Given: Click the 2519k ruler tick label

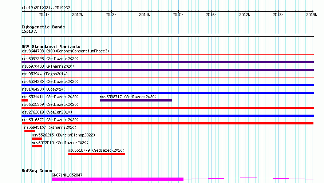Looking at the screenshot, I should (x=312, y=15).
